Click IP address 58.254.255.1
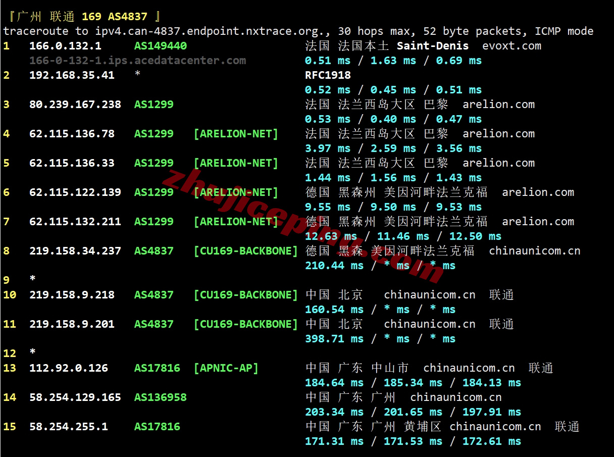 tap(69, 427)
